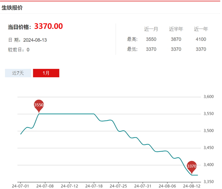Click the 最高 value 4100
Image resolution: width=222 pixels, height=189 pixels.
tap(201, 39)
